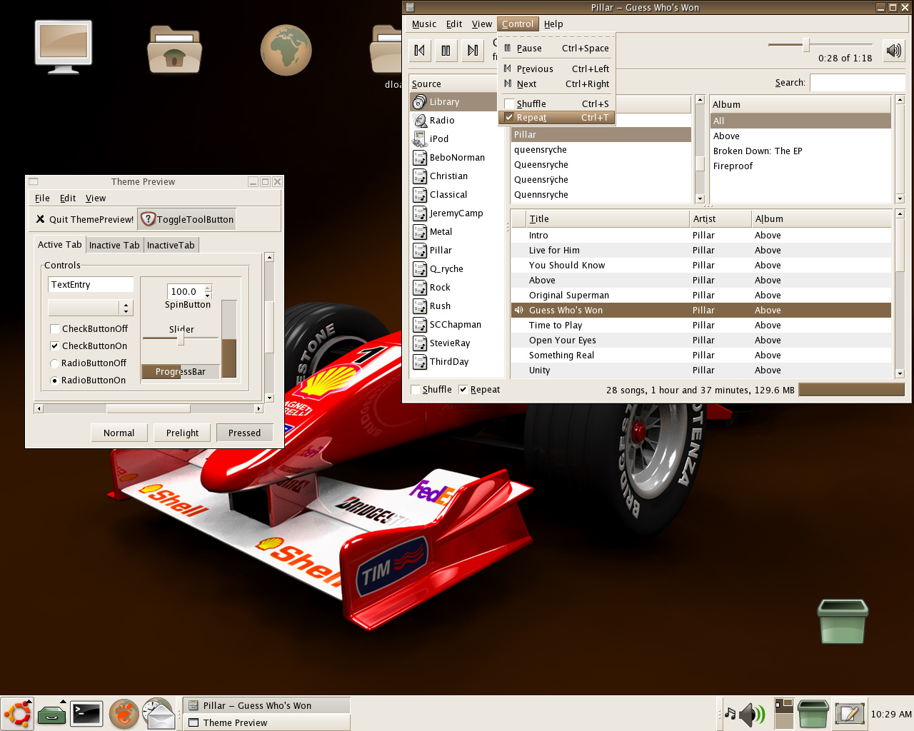Open the desktop Trash icon
The width and height of the screenshot is (914, 731).
(x=843, y=621)
